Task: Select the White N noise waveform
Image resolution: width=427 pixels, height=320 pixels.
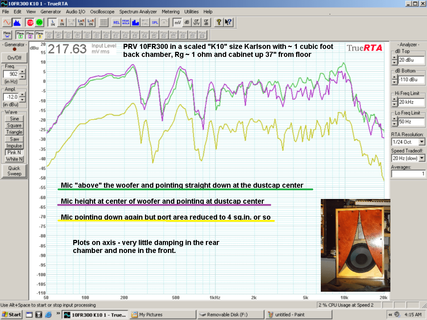Action: [14, 159]
